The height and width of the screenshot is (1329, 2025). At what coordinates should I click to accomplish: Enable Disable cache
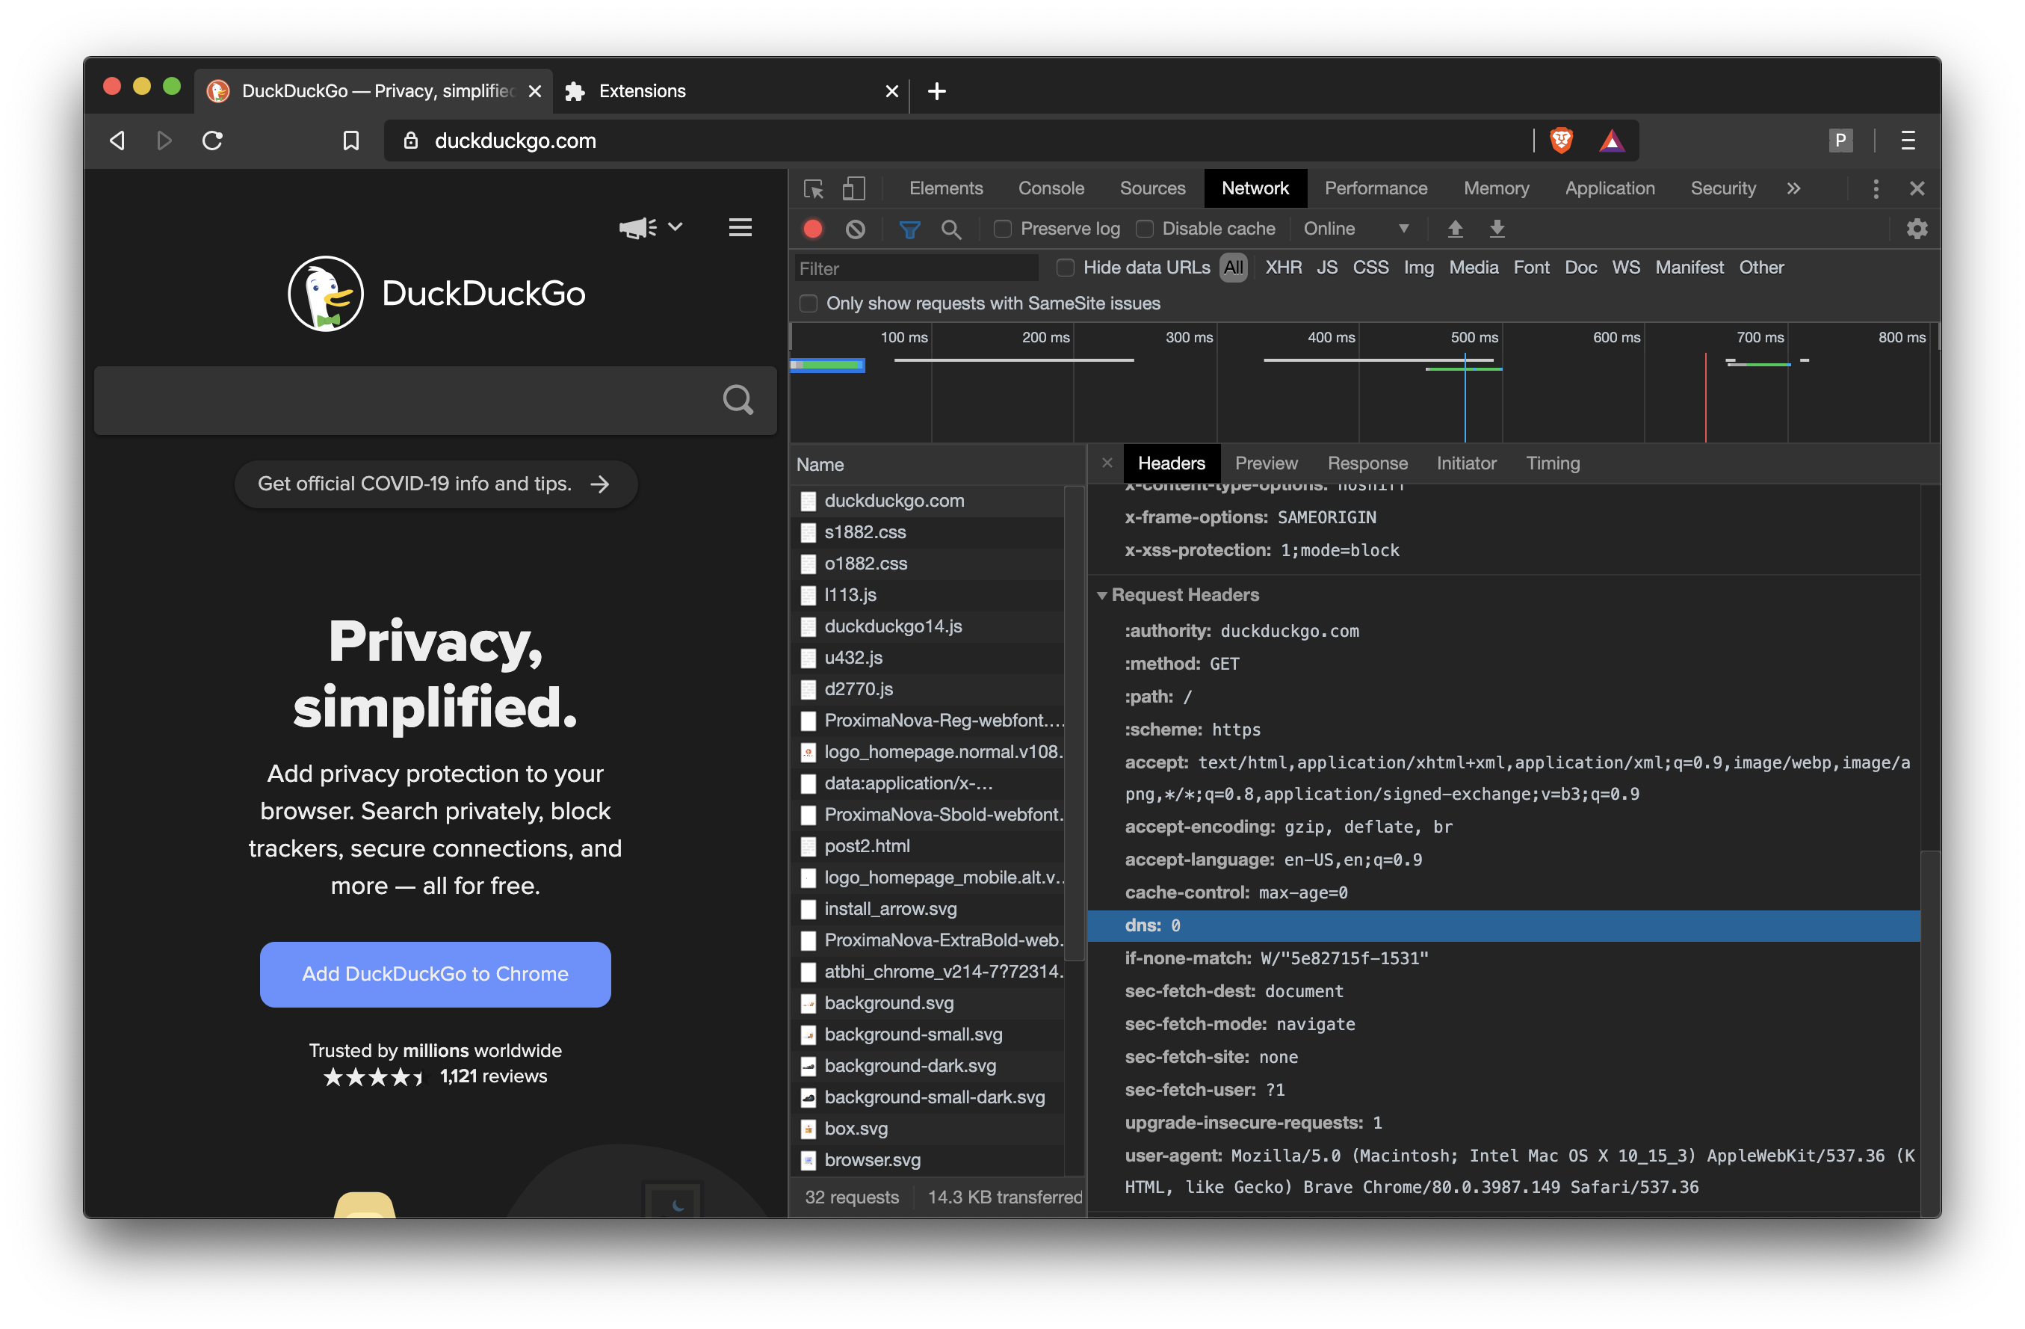point(1146,228)
